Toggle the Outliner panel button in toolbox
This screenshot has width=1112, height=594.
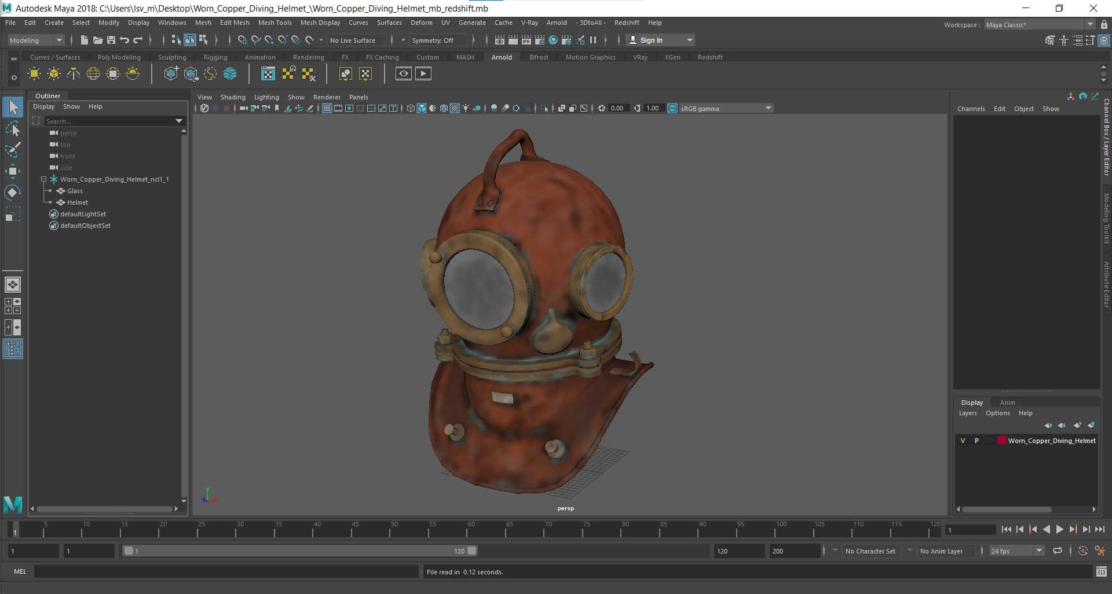(x=13, y=349)
